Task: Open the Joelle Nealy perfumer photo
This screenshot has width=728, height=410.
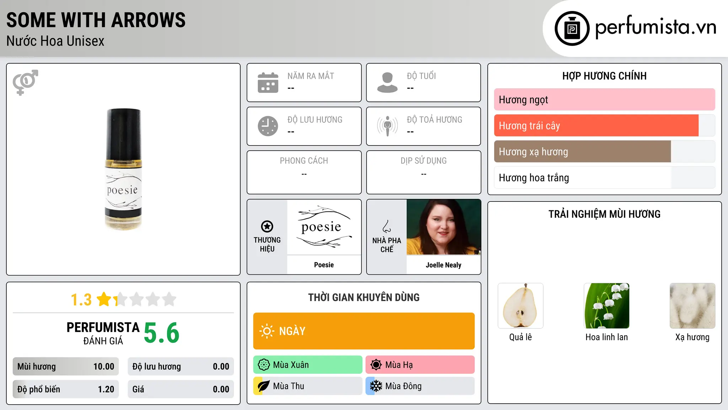Action: point(444,227)
